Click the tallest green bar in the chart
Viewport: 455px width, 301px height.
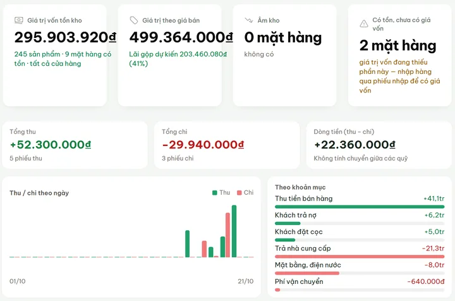click(x=234, y=231)
